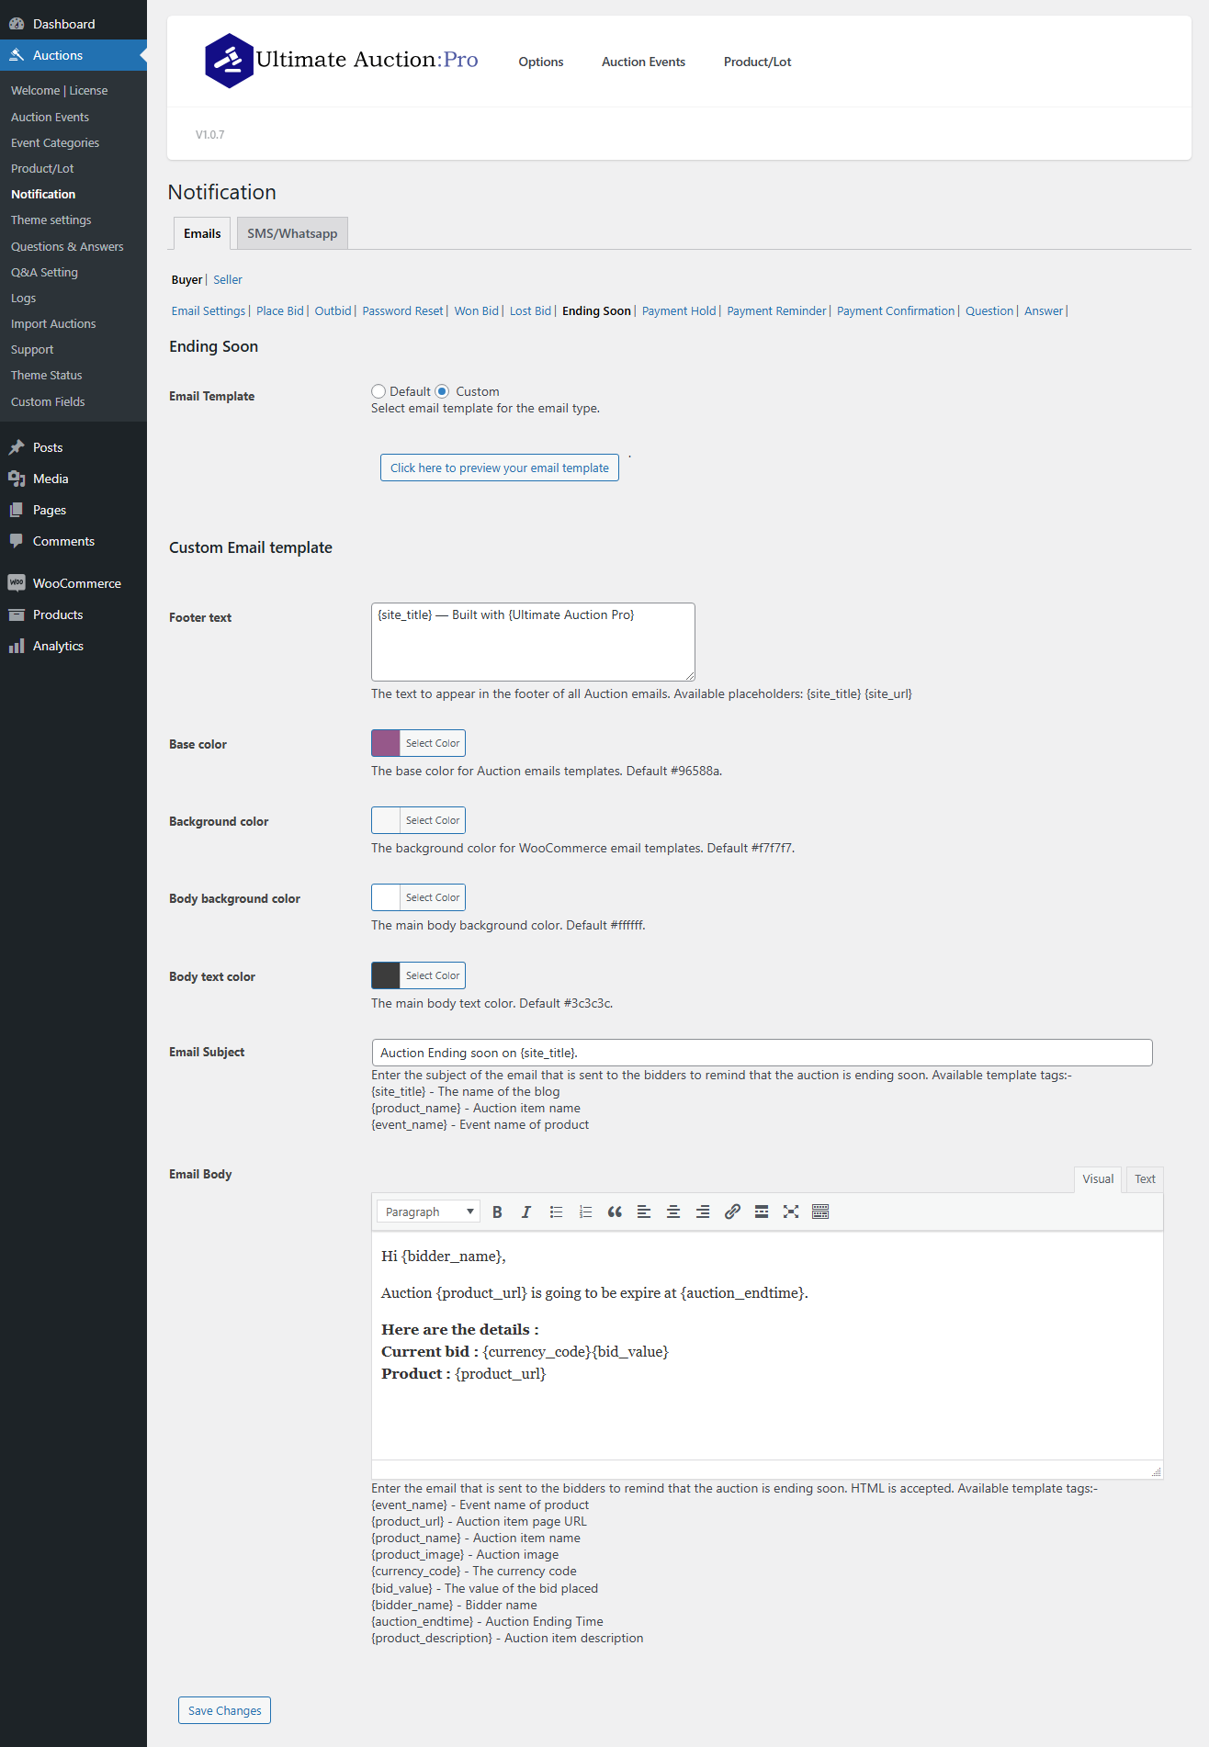Open Payment Confirmation email link
Image resolution: width=1209 pixels, height=1747 pixels.
tap(896, 310)
